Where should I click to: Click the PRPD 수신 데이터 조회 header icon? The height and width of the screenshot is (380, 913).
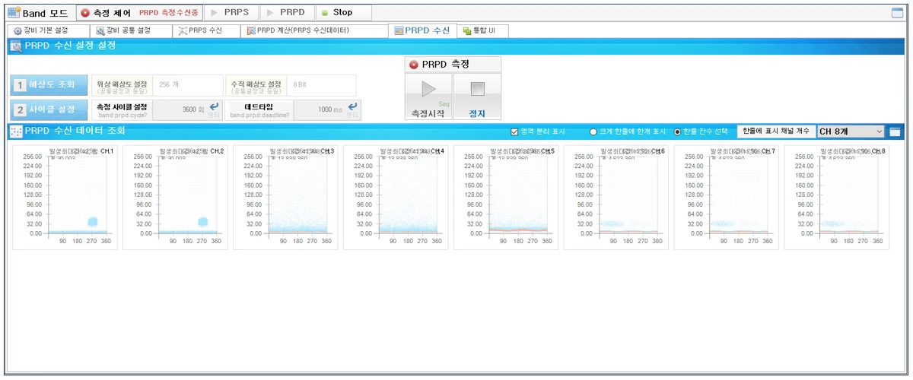pyautogui.click(x=15, y=131)
